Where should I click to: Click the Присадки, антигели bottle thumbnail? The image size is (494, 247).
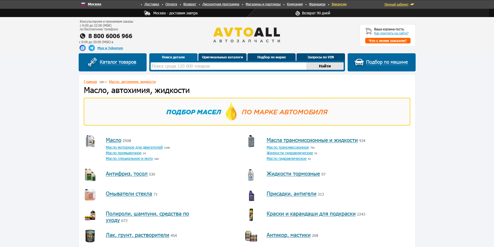[251, 196]
